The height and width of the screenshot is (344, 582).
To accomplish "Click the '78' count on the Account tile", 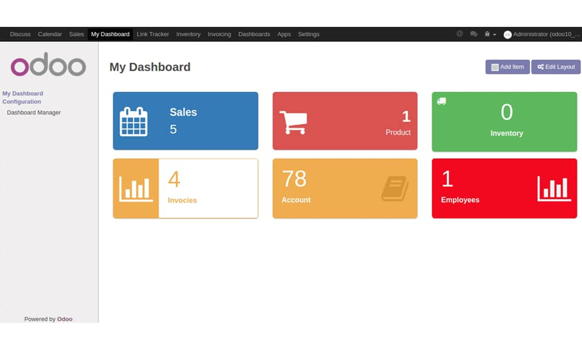I will click(x=294, y=179).
